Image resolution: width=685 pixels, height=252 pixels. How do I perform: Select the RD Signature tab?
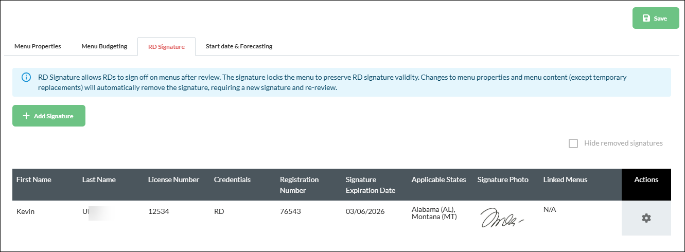[166, 46]
